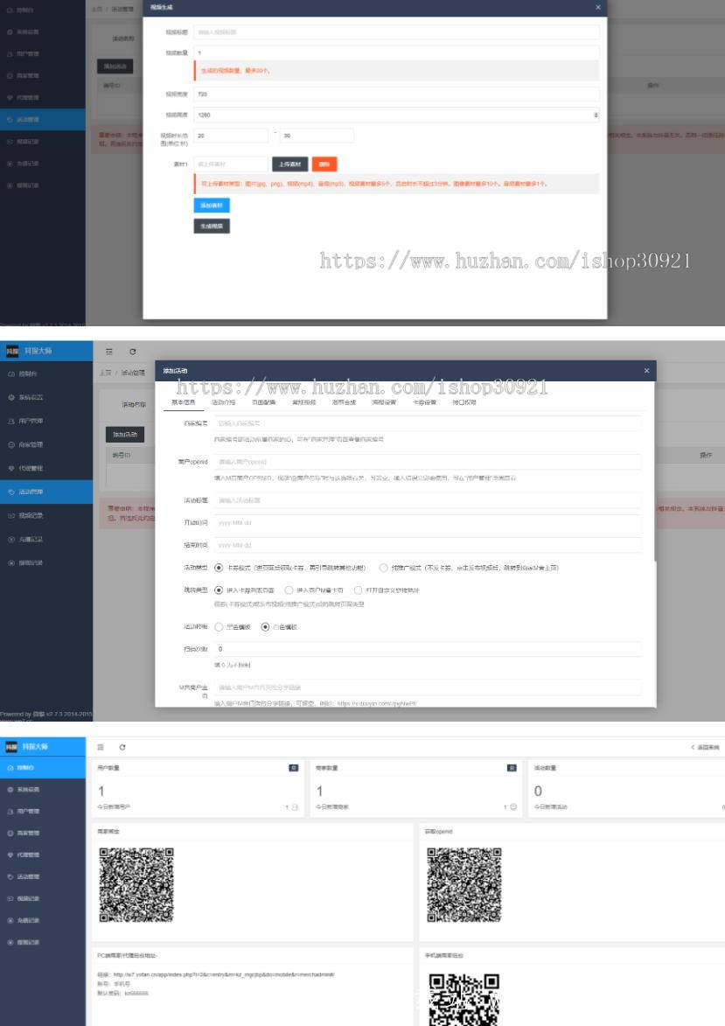Image resolution: width=725 pixels, height=1026 pixels.
Task: Click the badge on the 用户数量 card
Action: (294, 768)
